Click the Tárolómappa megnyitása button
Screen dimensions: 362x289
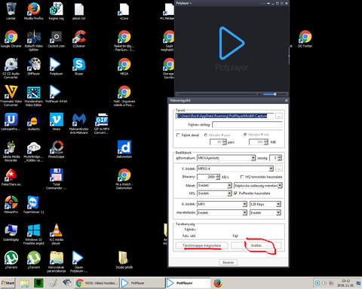click(x=201, y=245)
